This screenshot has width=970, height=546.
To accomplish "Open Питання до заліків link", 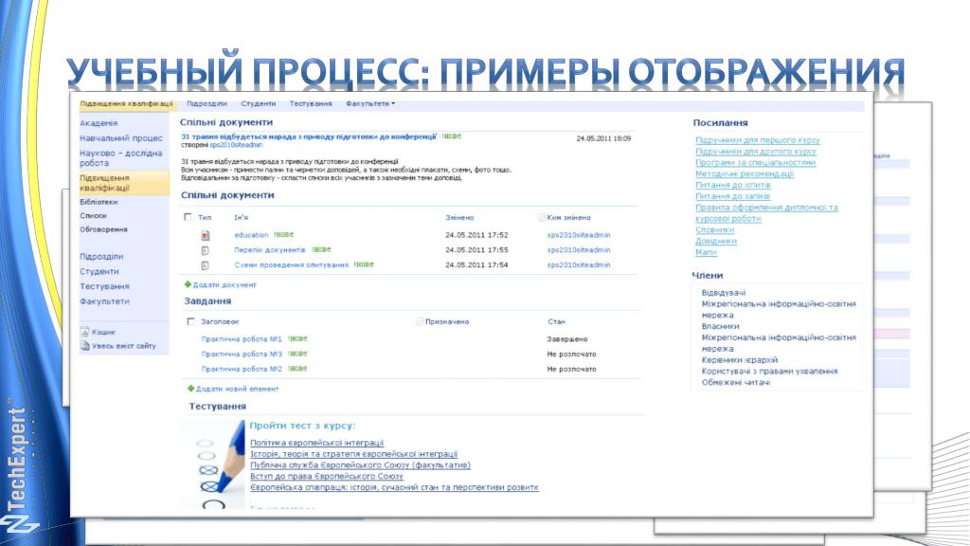I will (732, 196).
